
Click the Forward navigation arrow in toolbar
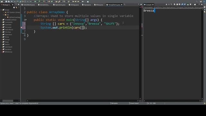click(x=83, y=1)
